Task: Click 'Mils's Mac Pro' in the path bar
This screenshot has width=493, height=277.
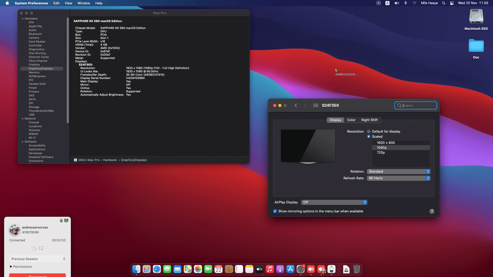Action: 89,160
